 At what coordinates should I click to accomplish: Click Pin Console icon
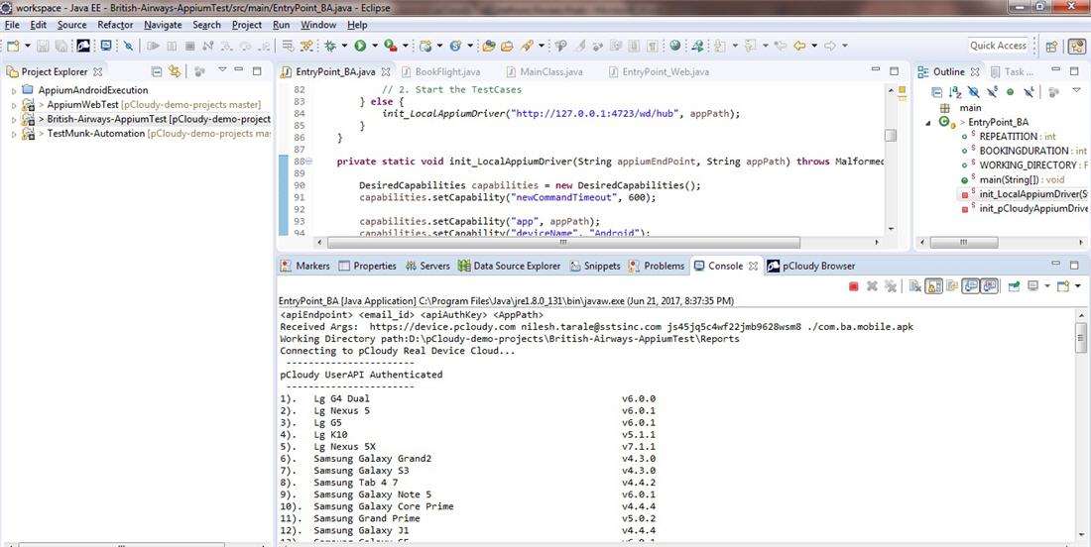[x=1015, y=286]
